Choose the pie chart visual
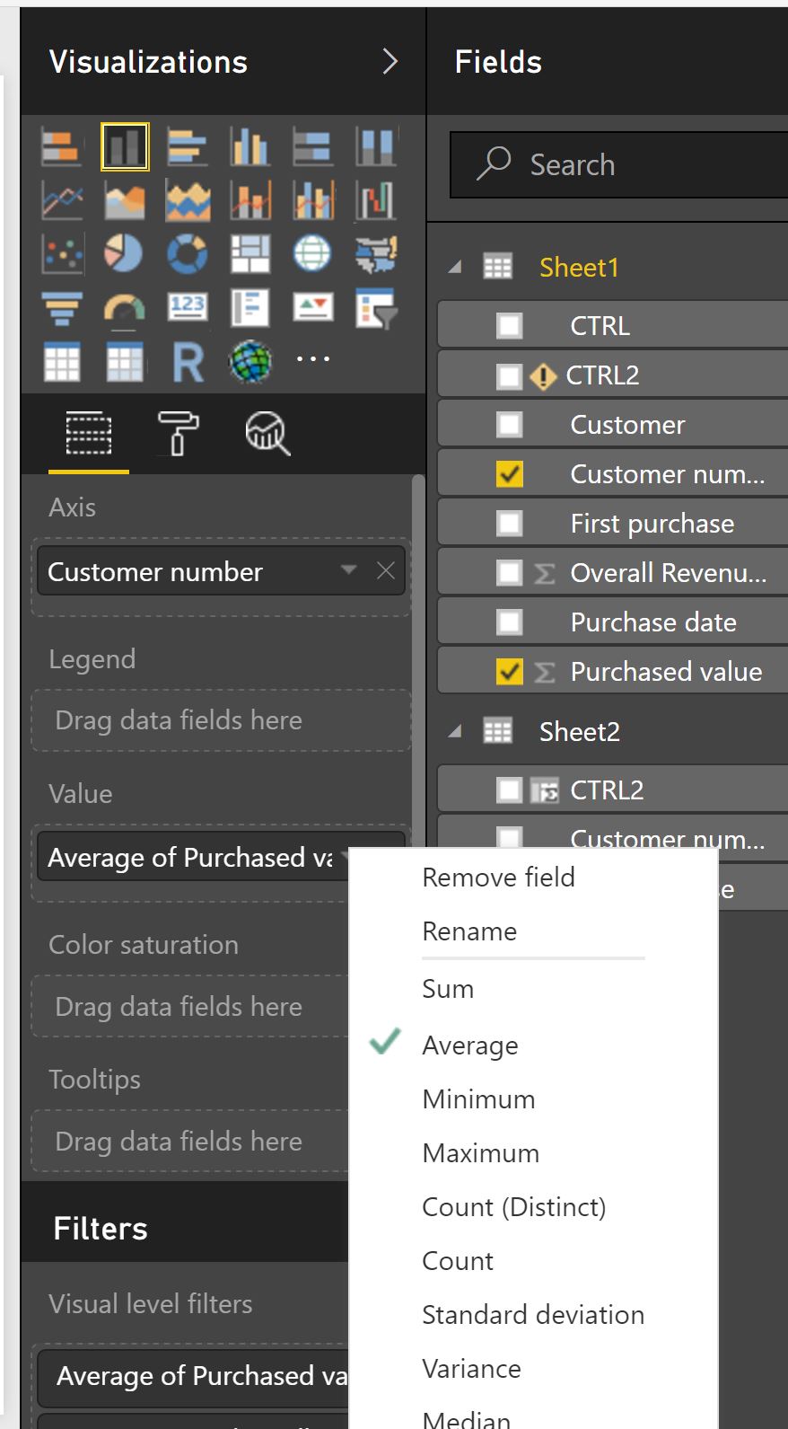 coord(125,254)
